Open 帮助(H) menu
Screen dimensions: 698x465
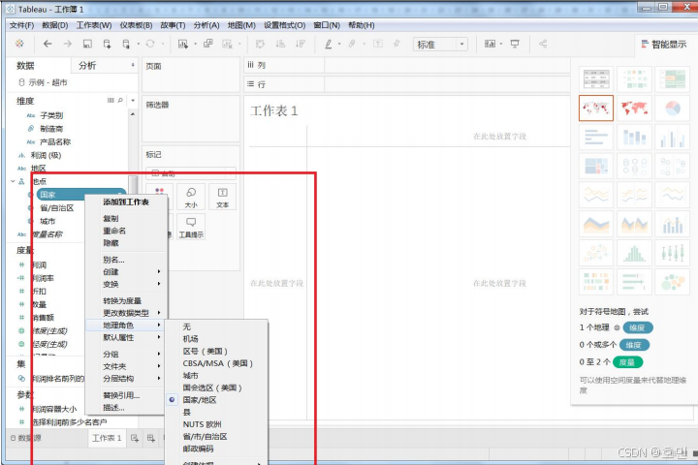pyautogui.click(x=361, y=25)
